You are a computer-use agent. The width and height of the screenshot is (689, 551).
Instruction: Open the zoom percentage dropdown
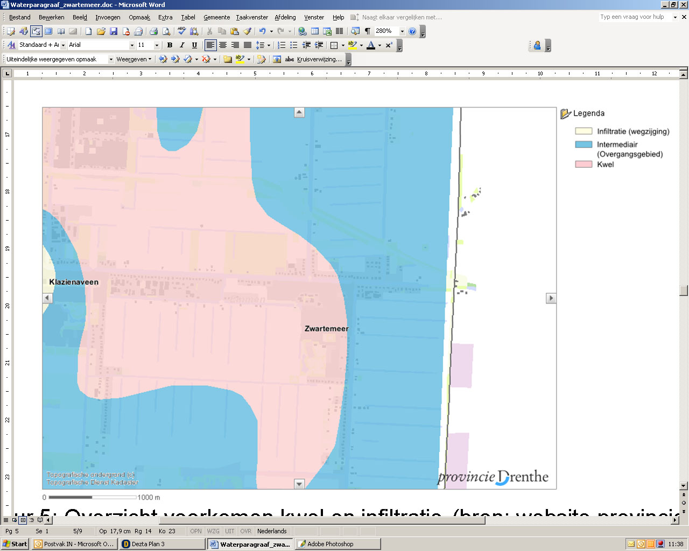tap(402, 31)
